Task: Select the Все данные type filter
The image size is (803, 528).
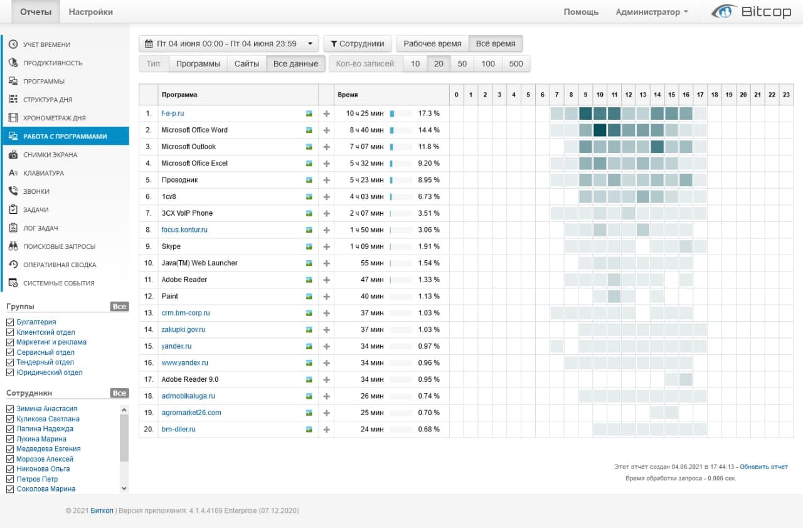Action: coord(296,64)
